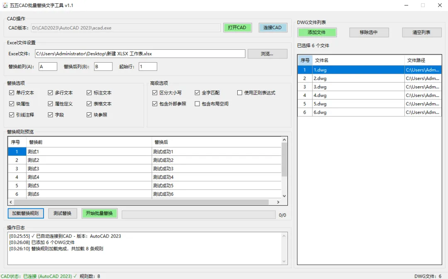Click the 连接CAD button
448x279 pixels.
pos(273,27)
